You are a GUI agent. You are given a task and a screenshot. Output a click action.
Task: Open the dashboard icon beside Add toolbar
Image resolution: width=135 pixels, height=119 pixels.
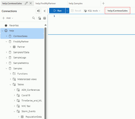tap(44, 18)
